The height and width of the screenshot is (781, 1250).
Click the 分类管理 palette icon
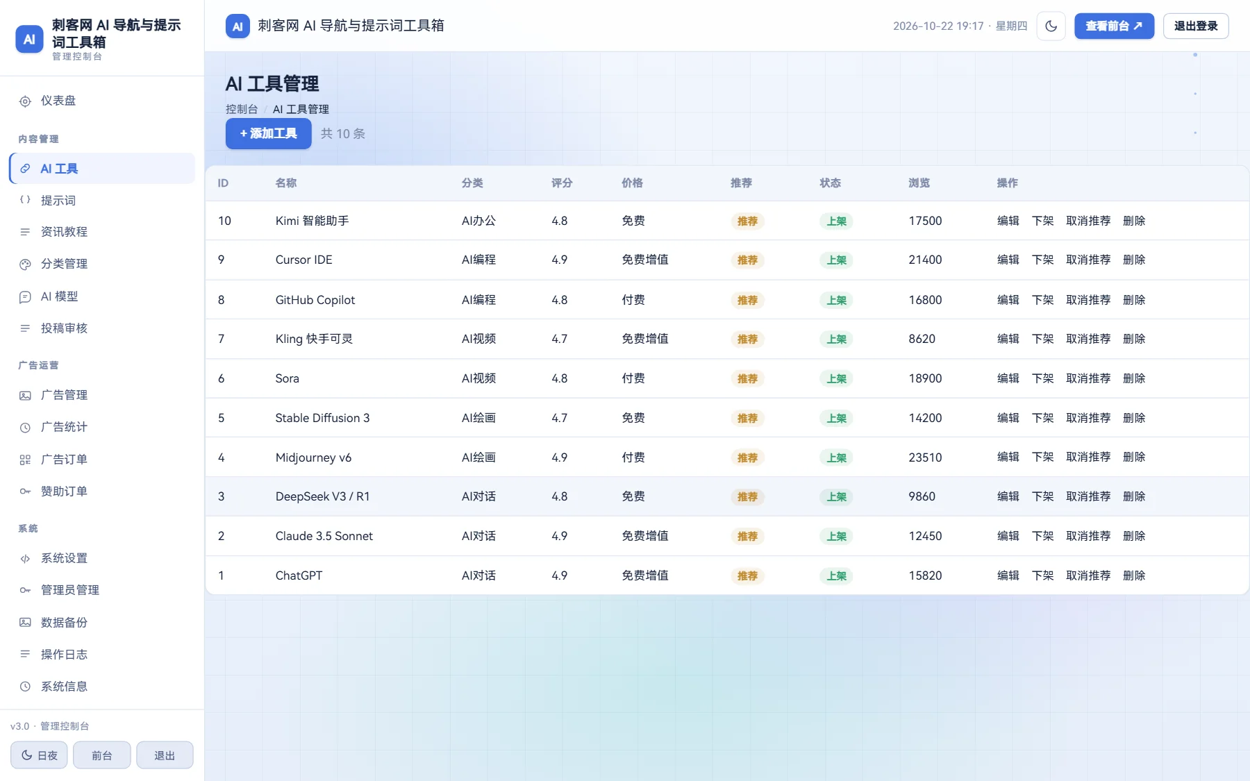pyautogui.click(x=25, y=264)
